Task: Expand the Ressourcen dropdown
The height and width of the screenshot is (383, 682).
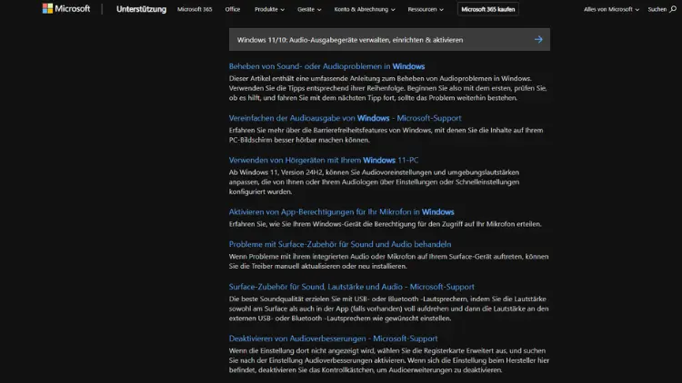Action: point(426,9)
